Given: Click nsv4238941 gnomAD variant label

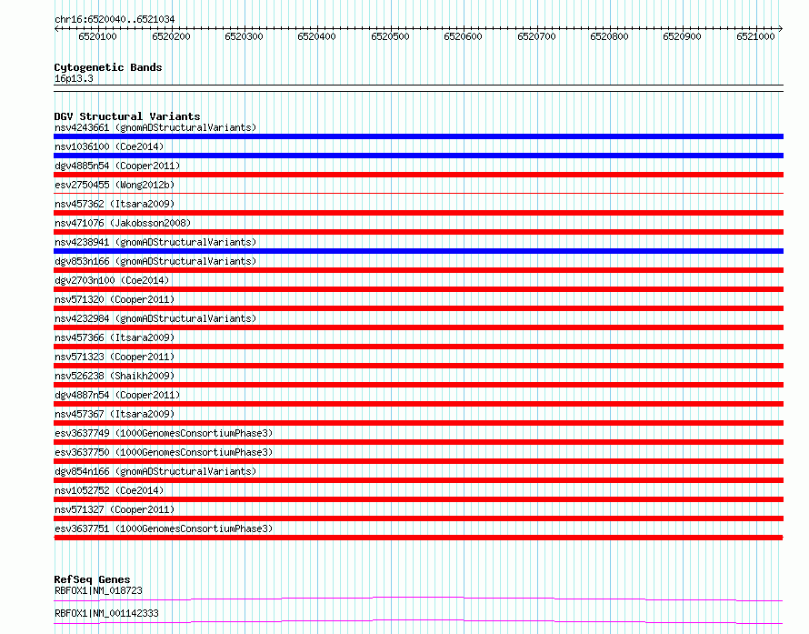Looking at the screenshot, I should click(155, 242).
